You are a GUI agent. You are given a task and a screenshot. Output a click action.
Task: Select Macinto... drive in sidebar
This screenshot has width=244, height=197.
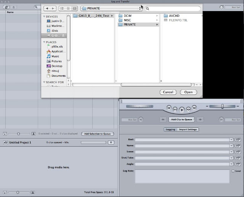pyautogui.click(x=55, y=26)
